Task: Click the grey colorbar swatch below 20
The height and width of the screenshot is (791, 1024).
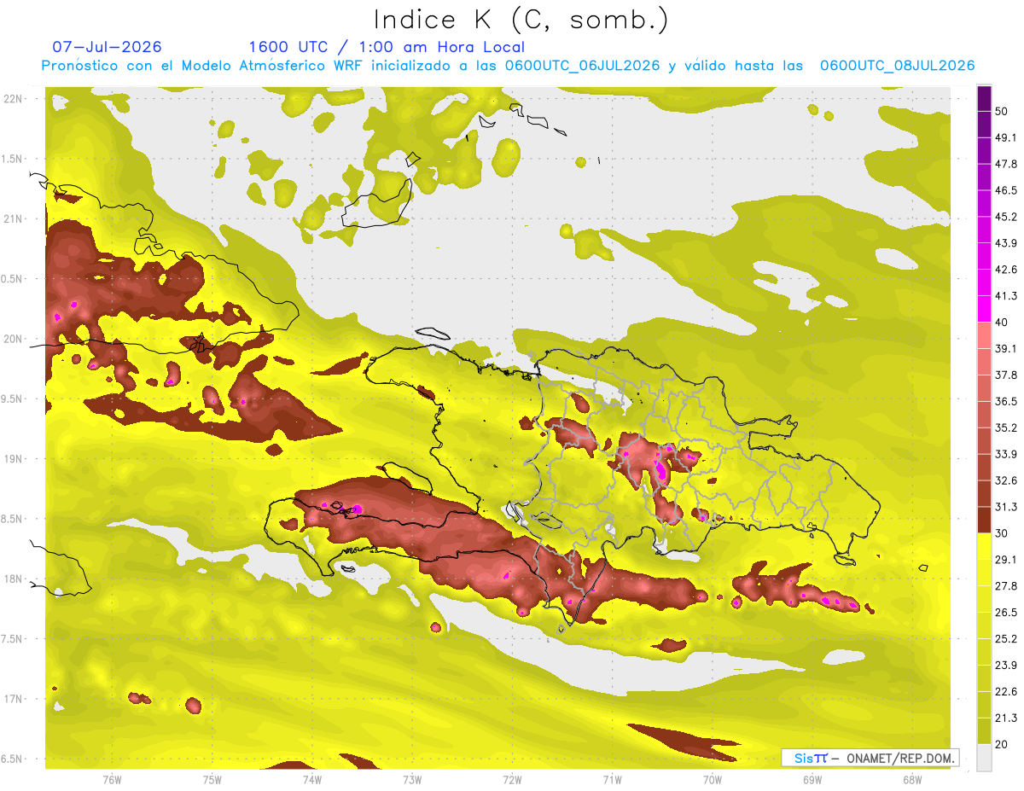Action: [x=984, y=758]
